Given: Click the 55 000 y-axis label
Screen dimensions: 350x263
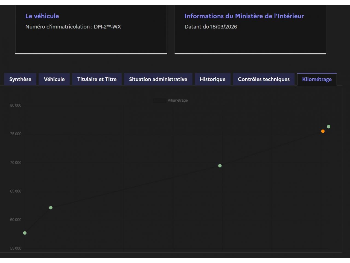Looking at the screenshot, I should click(x=16, y=248).
